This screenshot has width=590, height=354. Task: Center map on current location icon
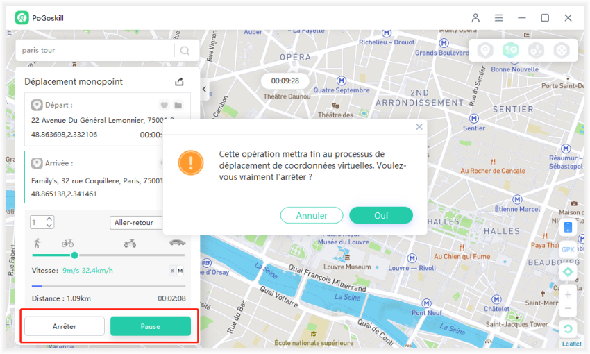(568, 271)
